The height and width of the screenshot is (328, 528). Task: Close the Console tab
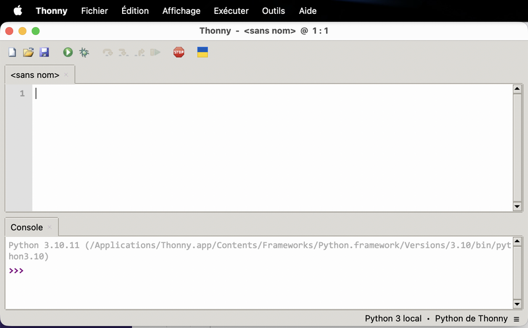(49, 227)
